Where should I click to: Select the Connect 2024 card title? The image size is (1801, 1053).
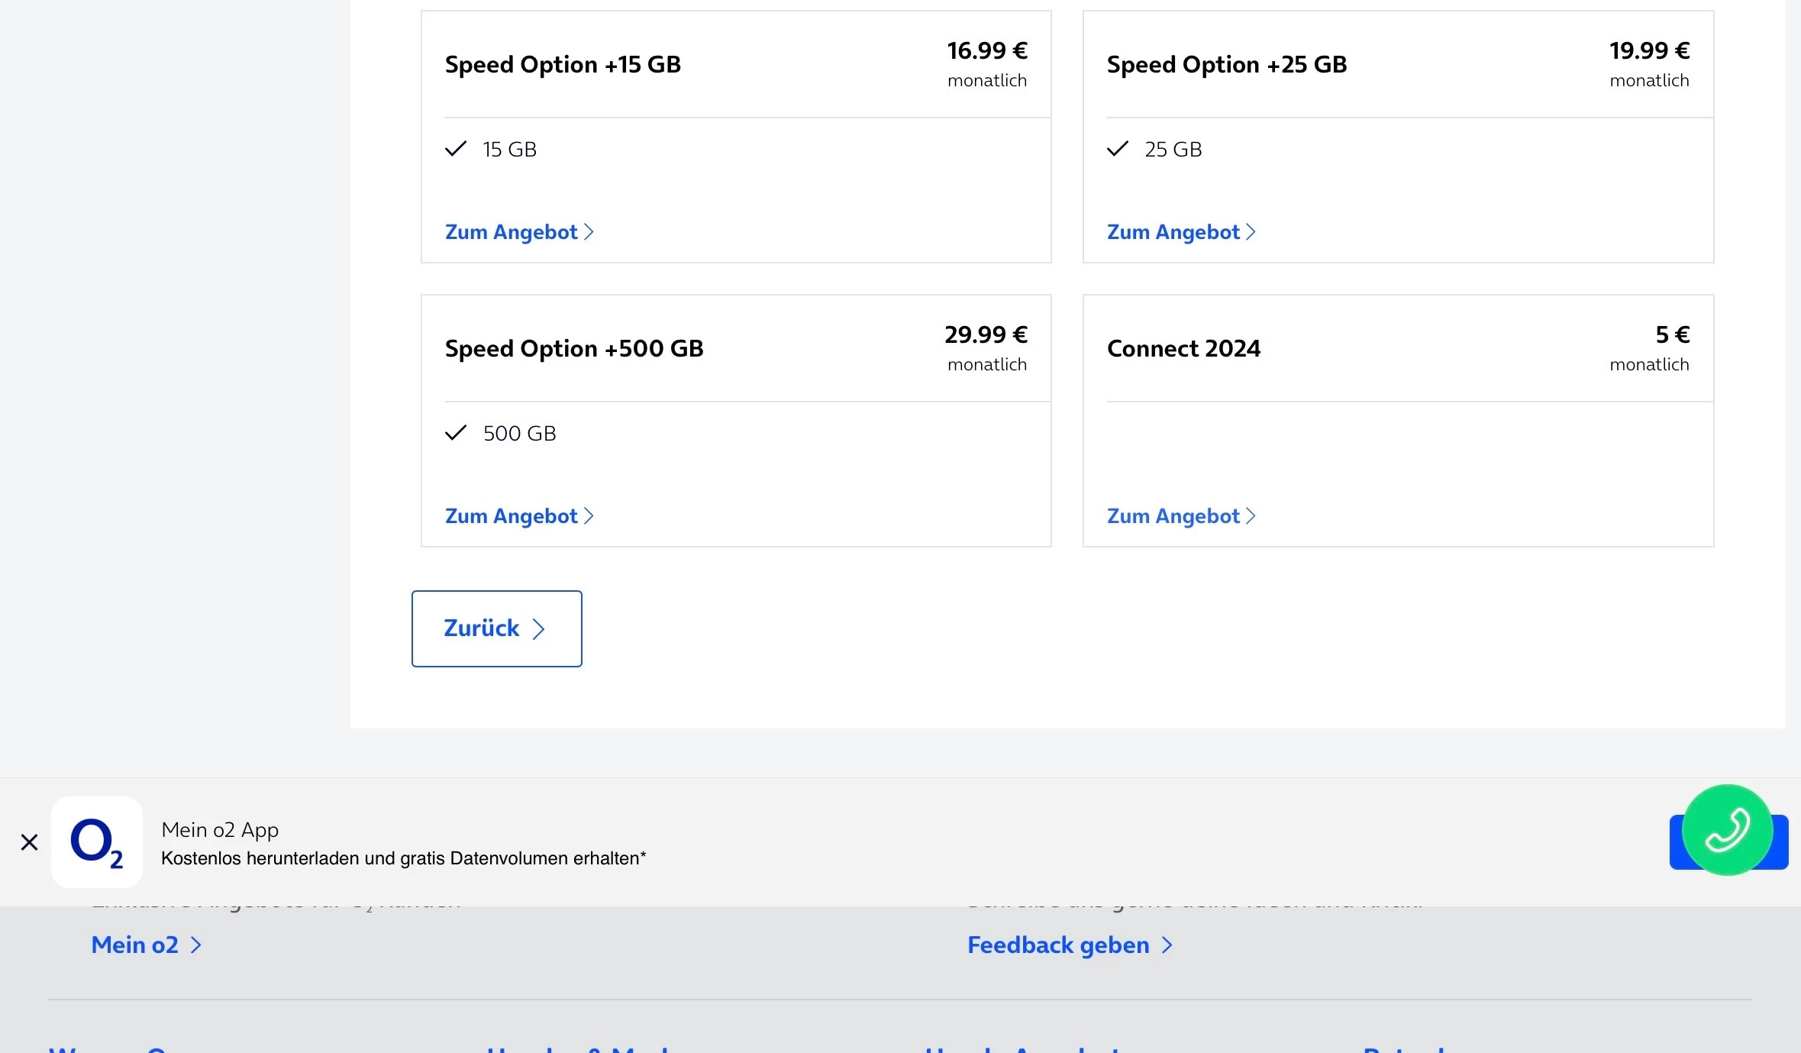tap(1183, 349)
